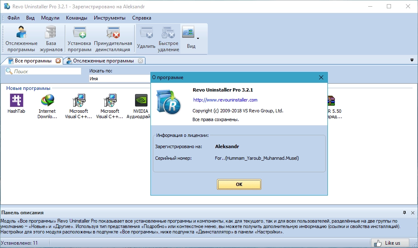Close the Все программы tab
This screenshot has width=418, height=248.
pos(58,61)
